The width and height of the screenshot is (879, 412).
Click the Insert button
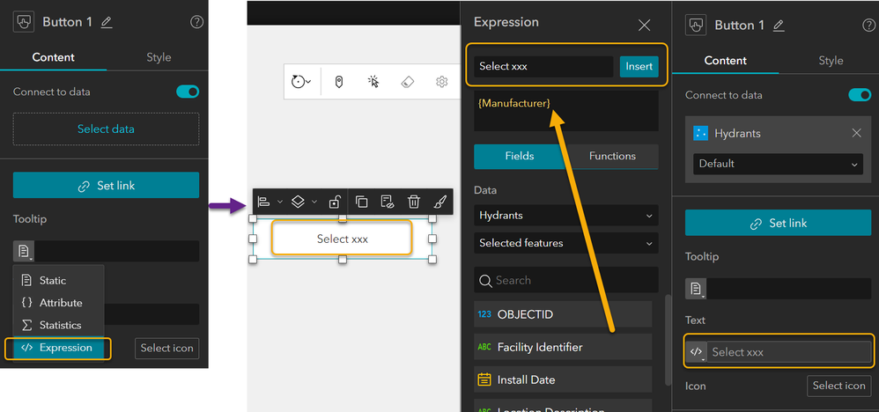(639, 66)
